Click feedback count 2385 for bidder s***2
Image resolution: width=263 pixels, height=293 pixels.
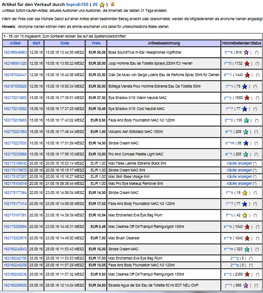pyautogui.click(x=239, y=274)
